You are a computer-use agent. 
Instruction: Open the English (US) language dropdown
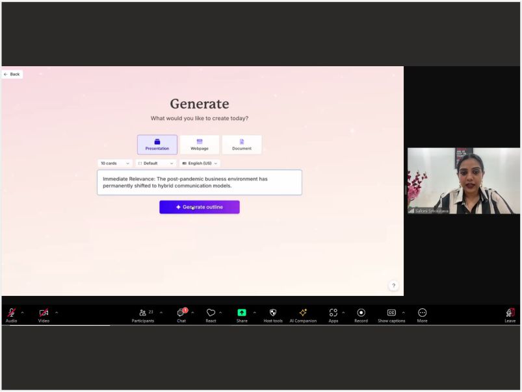(200, 164)
